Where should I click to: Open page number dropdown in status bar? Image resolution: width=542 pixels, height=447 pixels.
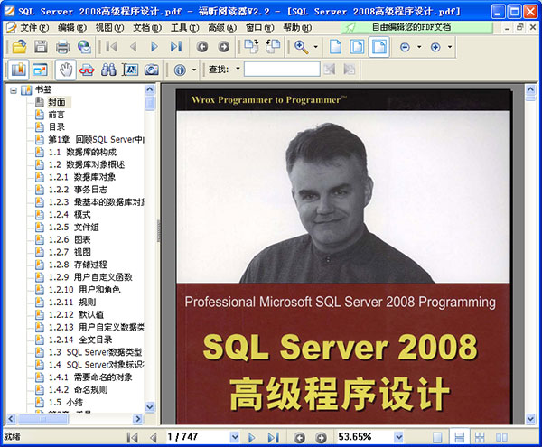235,437
